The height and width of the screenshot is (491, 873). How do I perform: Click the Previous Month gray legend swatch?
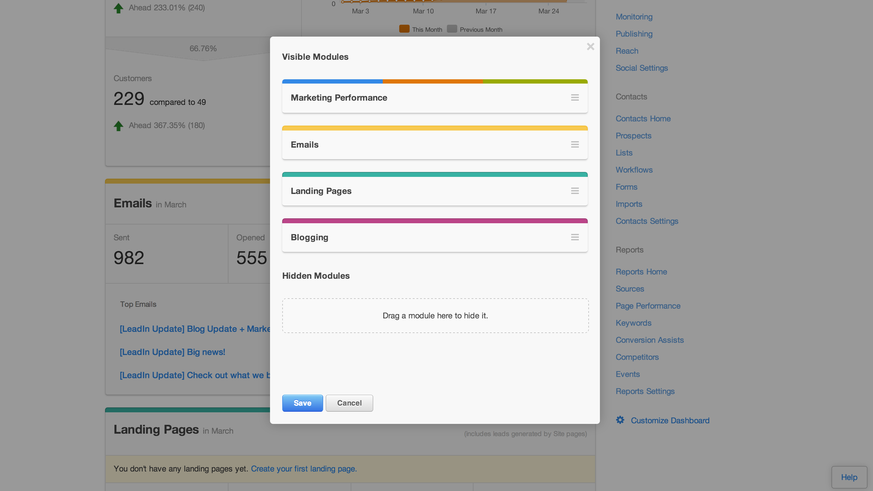452,29
